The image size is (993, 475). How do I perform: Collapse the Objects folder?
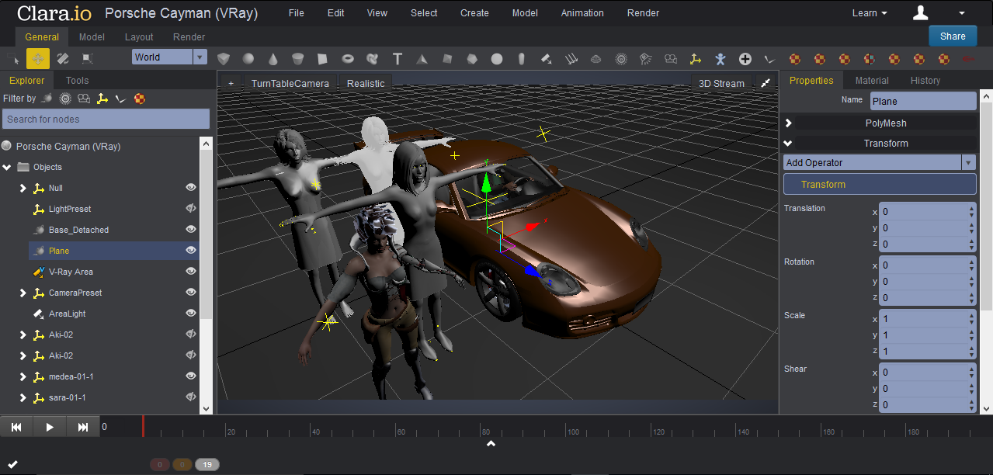pyautogui.click(x=7, y=167)
